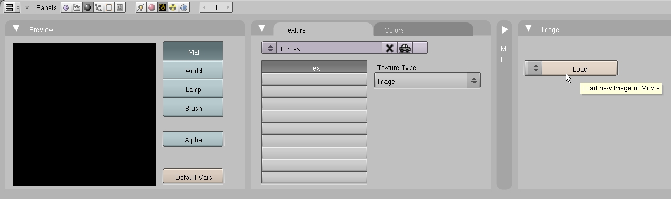Viewport: 671px width, 199px height.
Task: Click the Load image button
Action: 580,68
